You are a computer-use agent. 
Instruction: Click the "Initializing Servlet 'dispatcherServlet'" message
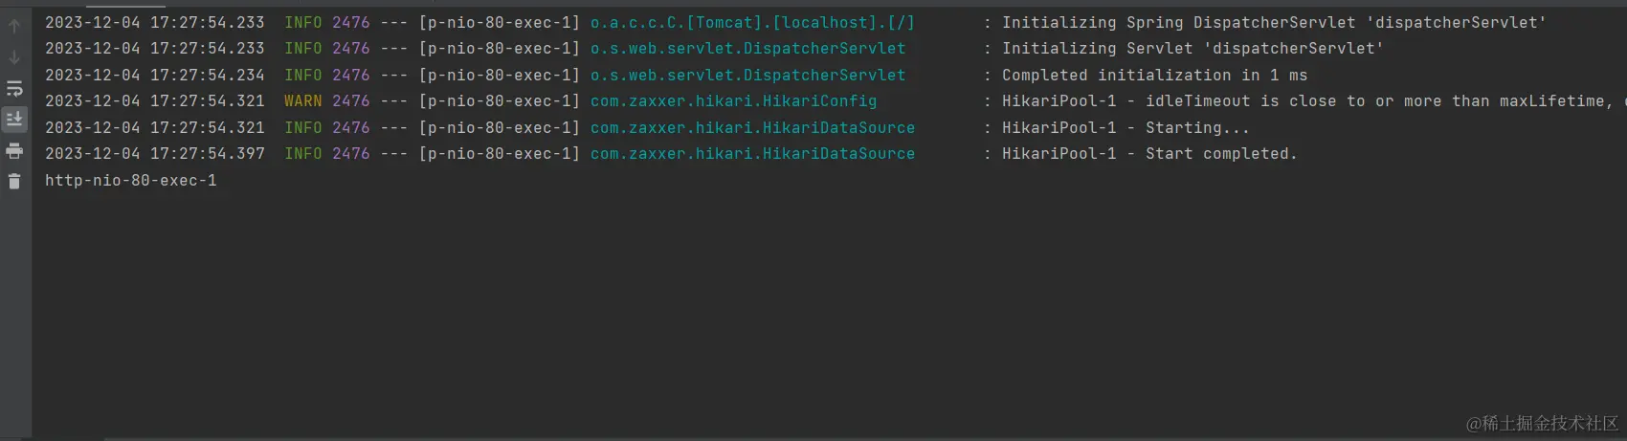point(1192,48)
